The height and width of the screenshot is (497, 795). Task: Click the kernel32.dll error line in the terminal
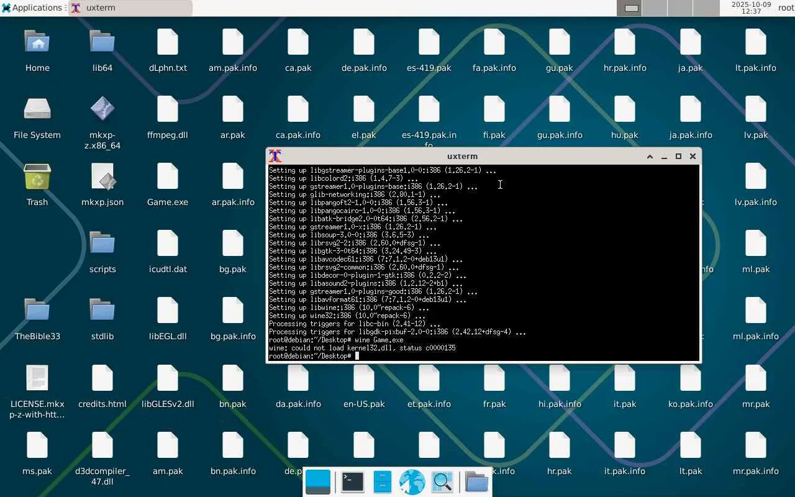pos(362,348)
